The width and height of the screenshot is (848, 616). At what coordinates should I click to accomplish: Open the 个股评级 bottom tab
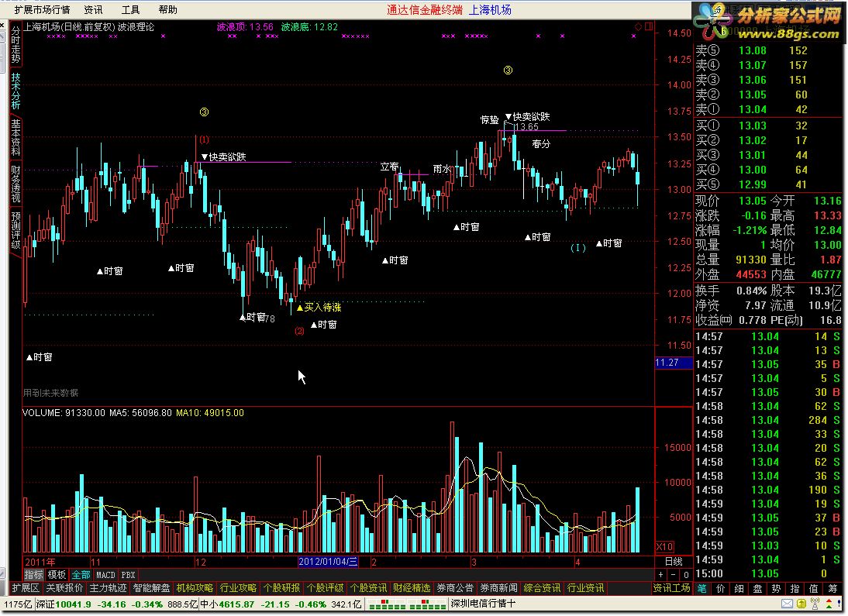click(x=325, y=588)
